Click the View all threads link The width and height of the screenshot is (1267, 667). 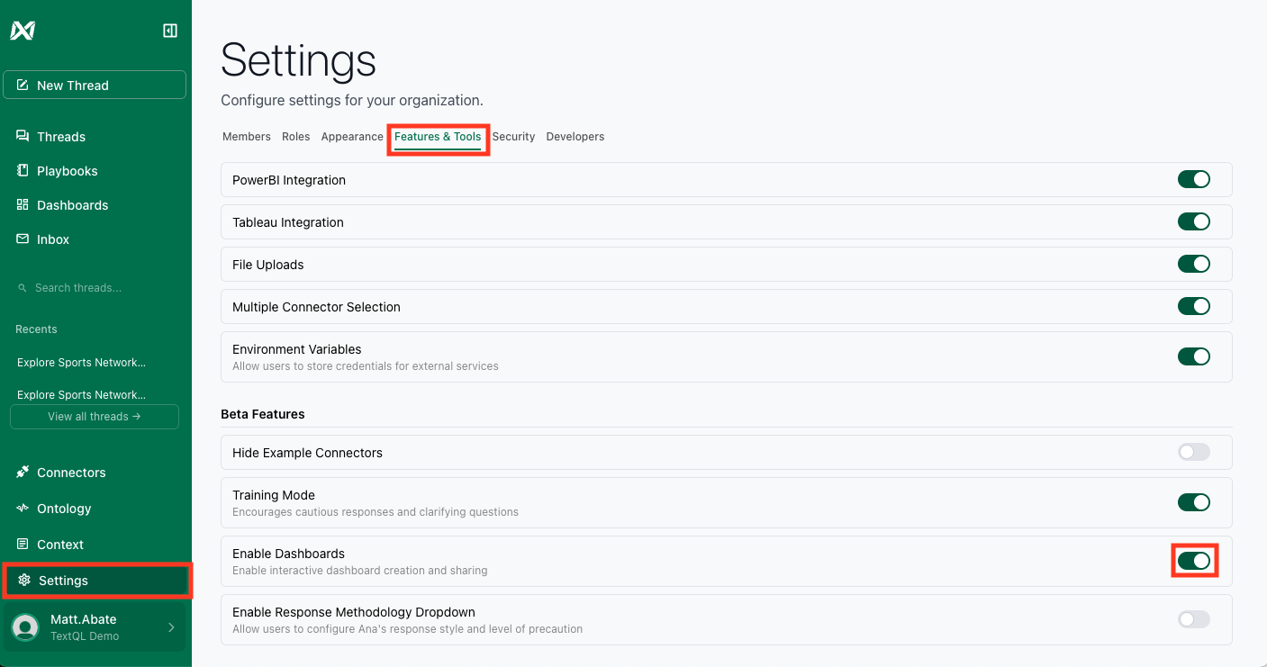click(94, 416)
